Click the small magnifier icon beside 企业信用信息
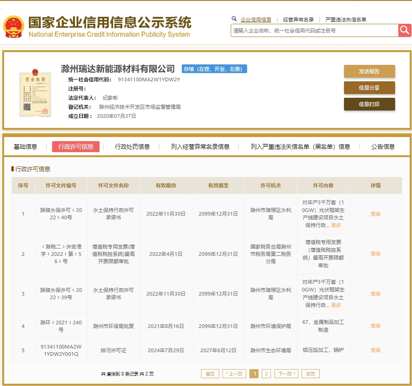 [x=234, y=19]
